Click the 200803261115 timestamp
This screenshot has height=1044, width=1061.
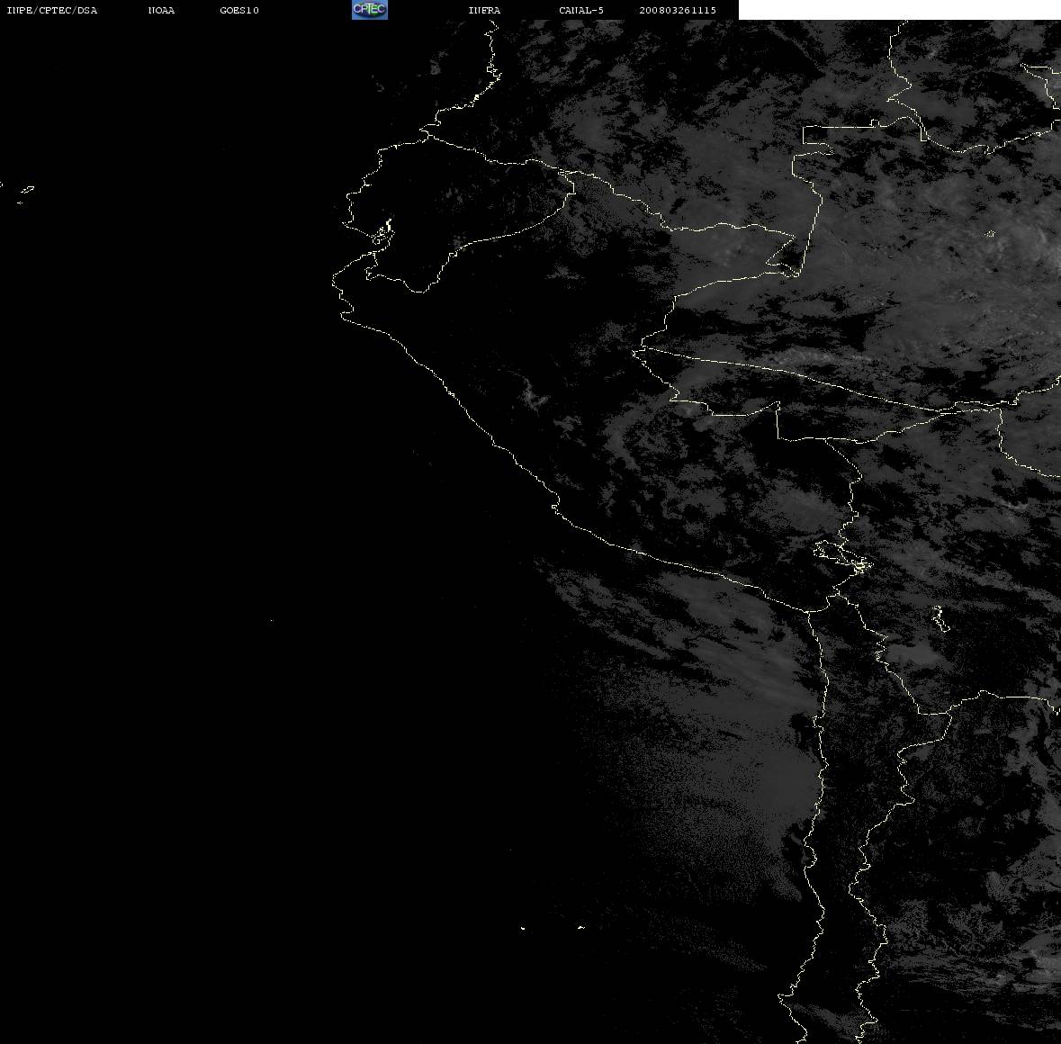[x=678, y=10]
